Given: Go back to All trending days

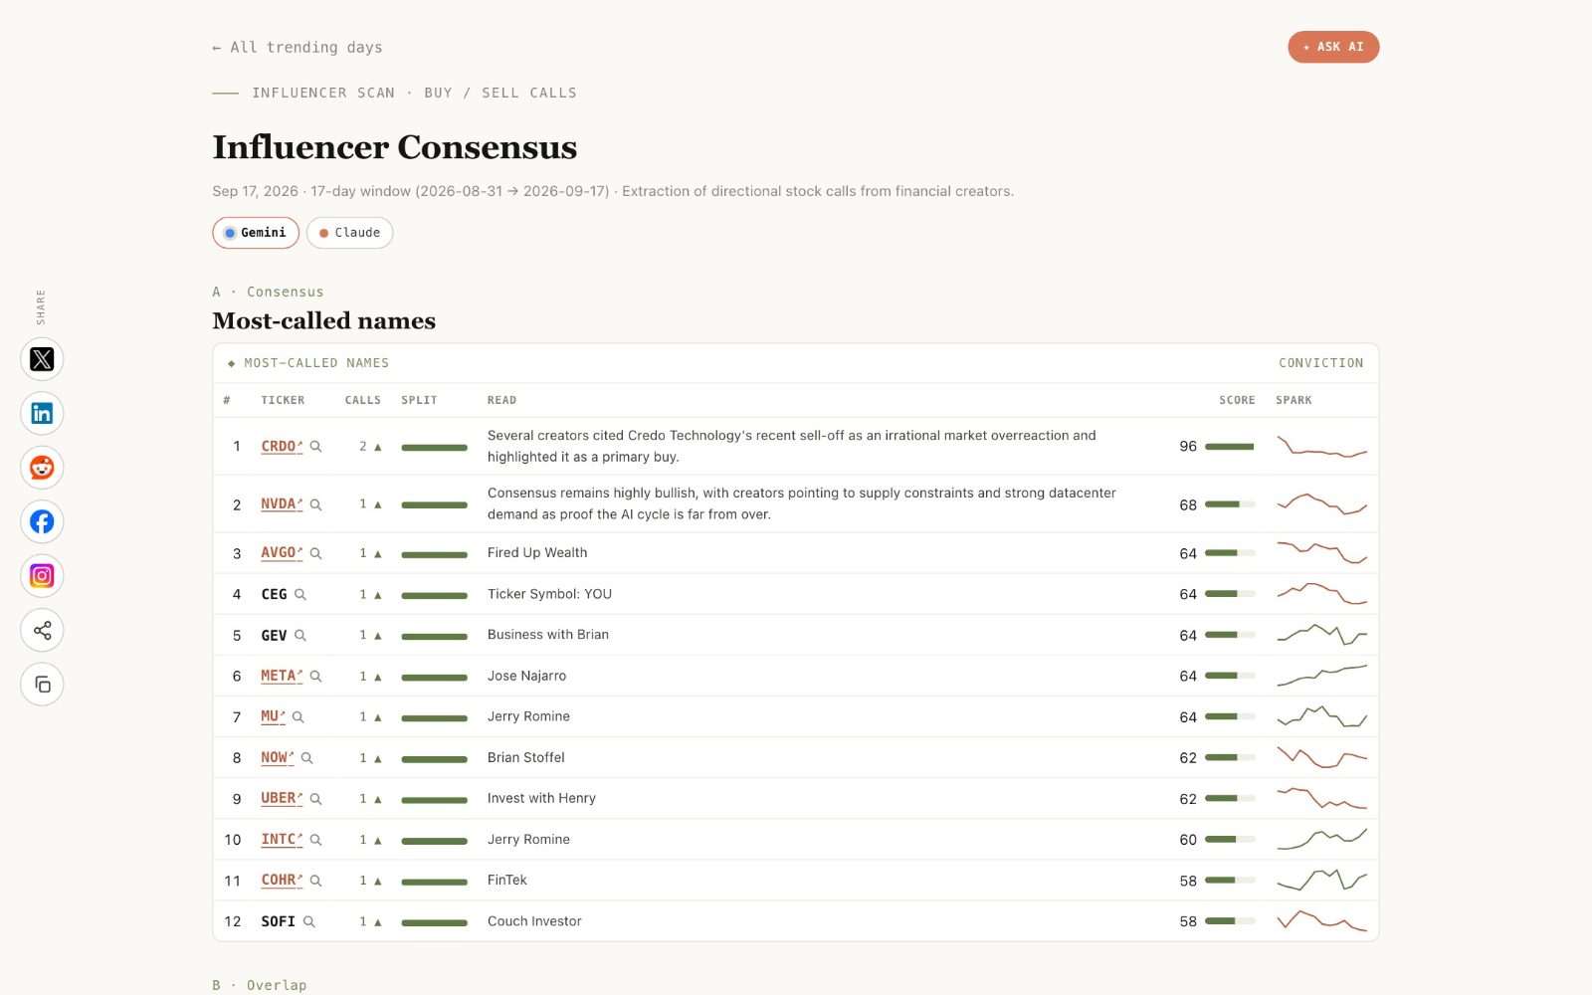Looking at the screenshot, I should (x=298, y=48).
